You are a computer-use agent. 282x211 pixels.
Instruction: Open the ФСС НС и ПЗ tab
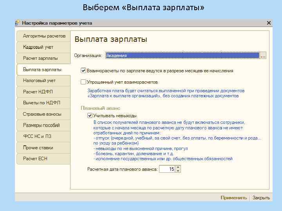[43, 136]
